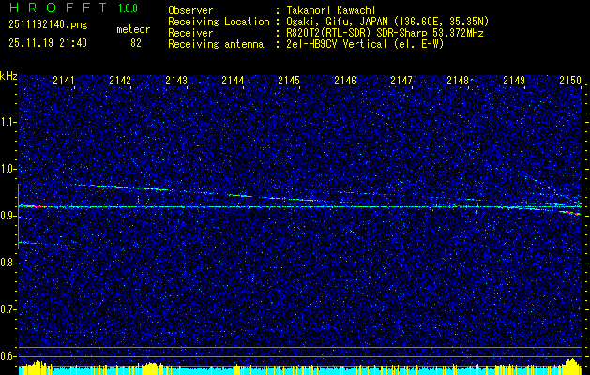Click receiver text R820T2(RTL-SDR) SDR-Sharp 53.372MHz
This screenshot has height=375, width=590.
click(x=385, y=33)
